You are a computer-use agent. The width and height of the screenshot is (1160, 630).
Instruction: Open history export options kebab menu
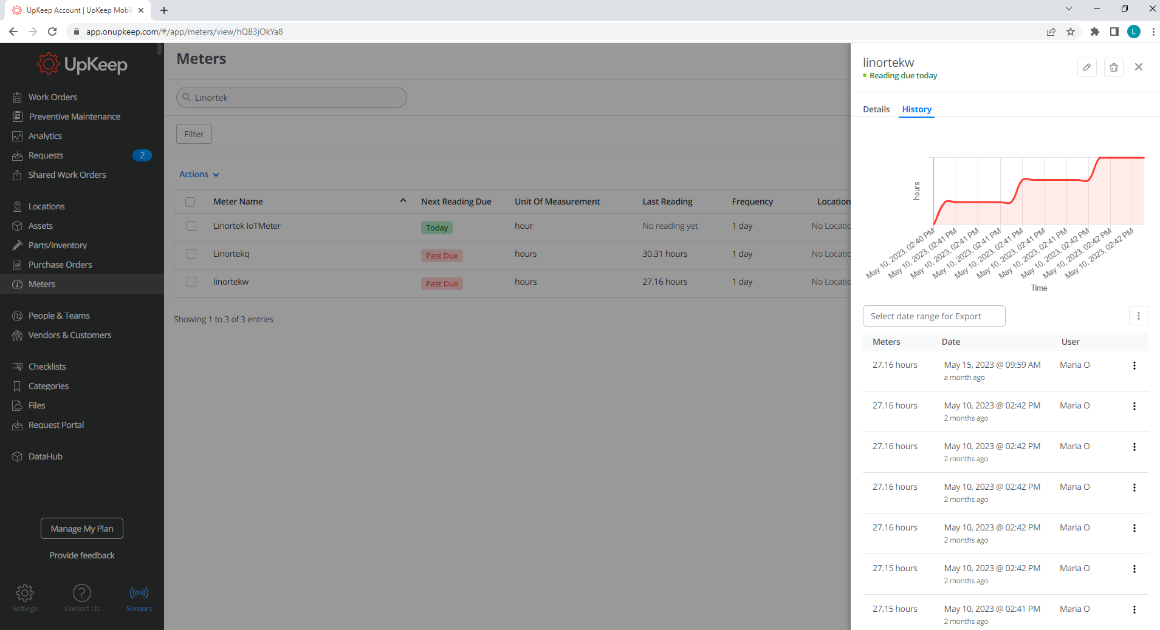click(x=1139, y=316)
